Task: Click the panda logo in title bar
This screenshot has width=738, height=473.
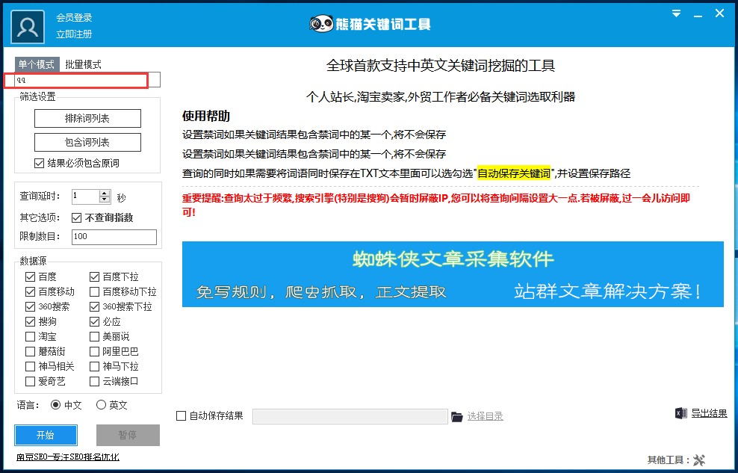Action: 321,24
